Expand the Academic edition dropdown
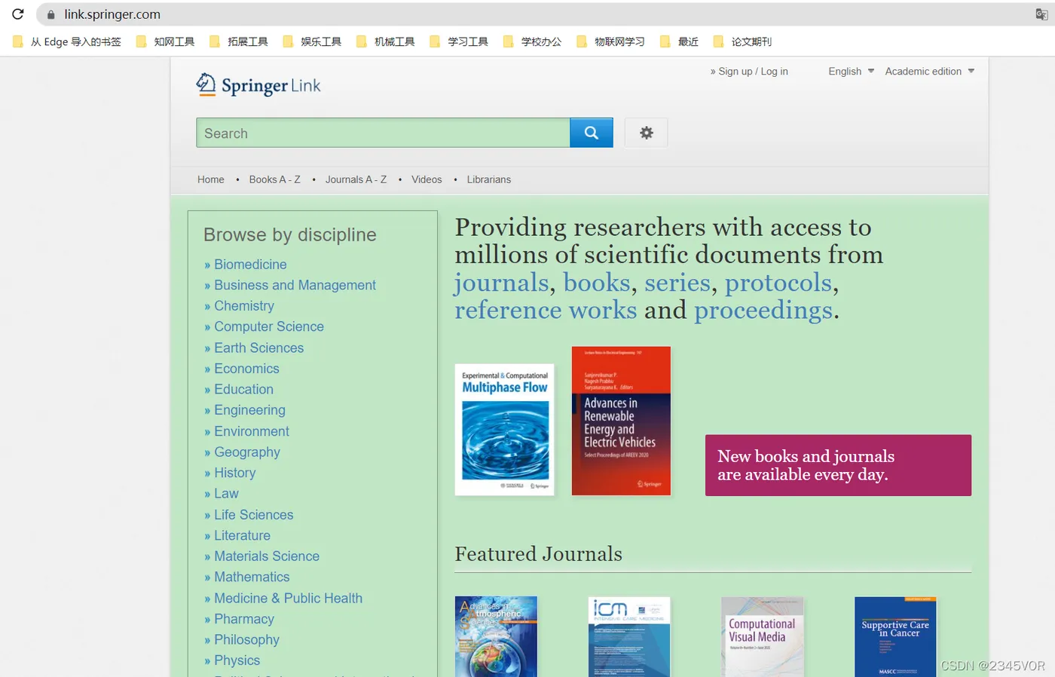 click(930, 71)
